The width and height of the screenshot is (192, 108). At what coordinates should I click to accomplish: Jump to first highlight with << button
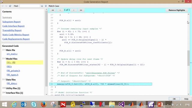coord(53,10)
